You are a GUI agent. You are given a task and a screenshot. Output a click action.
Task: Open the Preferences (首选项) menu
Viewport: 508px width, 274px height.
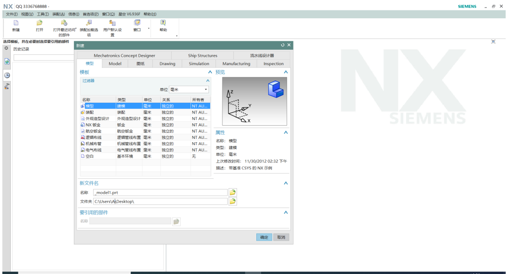click(x=91, y=14)
